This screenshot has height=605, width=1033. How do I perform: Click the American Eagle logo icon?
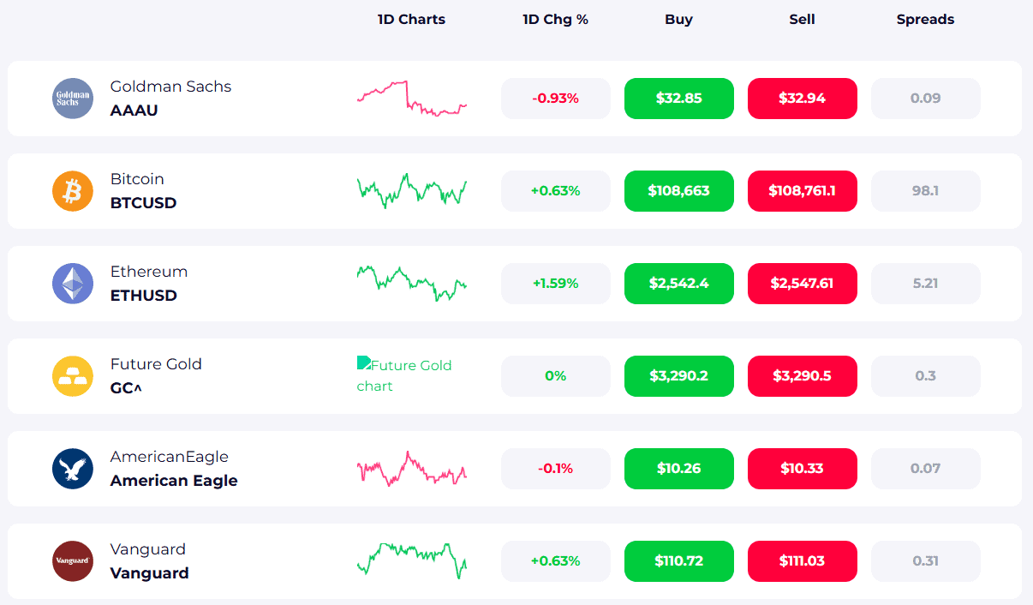[x=73, y=469]
